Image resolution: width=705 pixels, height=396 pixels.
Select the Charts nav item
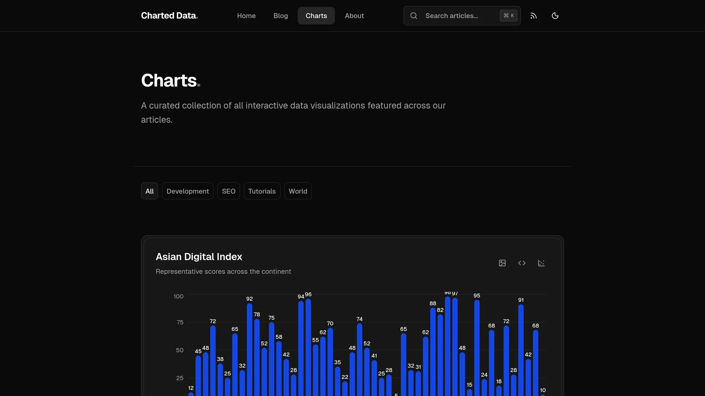[316, 16]
